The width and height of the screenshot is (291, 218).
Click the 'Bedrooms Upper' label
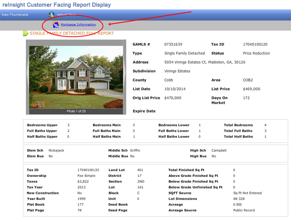click(x=42, y=125)
